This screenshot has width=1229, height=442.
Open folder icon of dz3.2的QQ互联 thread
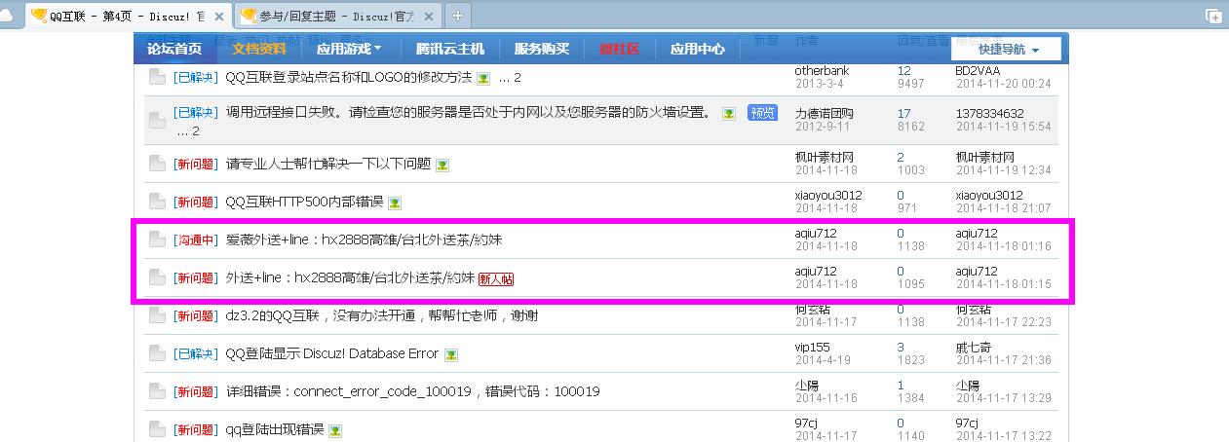(x=156, y=315)
